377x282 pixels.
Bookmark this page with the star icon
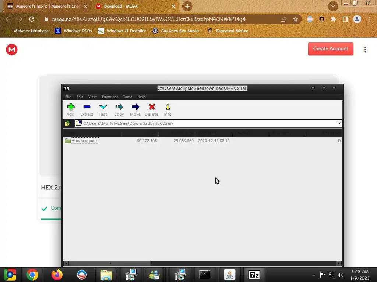click(295, 19)
